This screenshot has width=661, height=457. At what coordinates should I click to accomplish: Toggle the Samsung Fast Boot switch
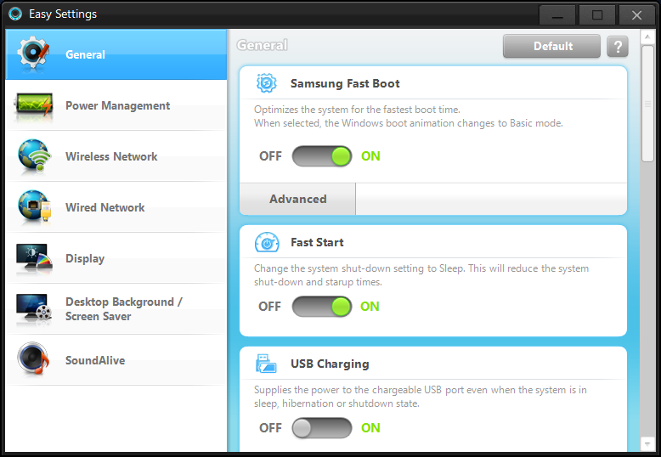coord(321,156)
